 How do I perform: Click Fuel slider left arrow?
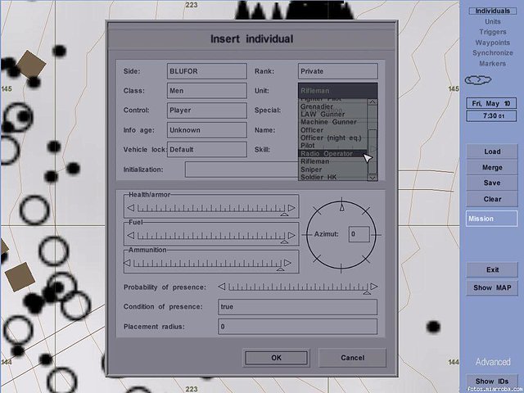pyautogui.click(x=131, y=235)
